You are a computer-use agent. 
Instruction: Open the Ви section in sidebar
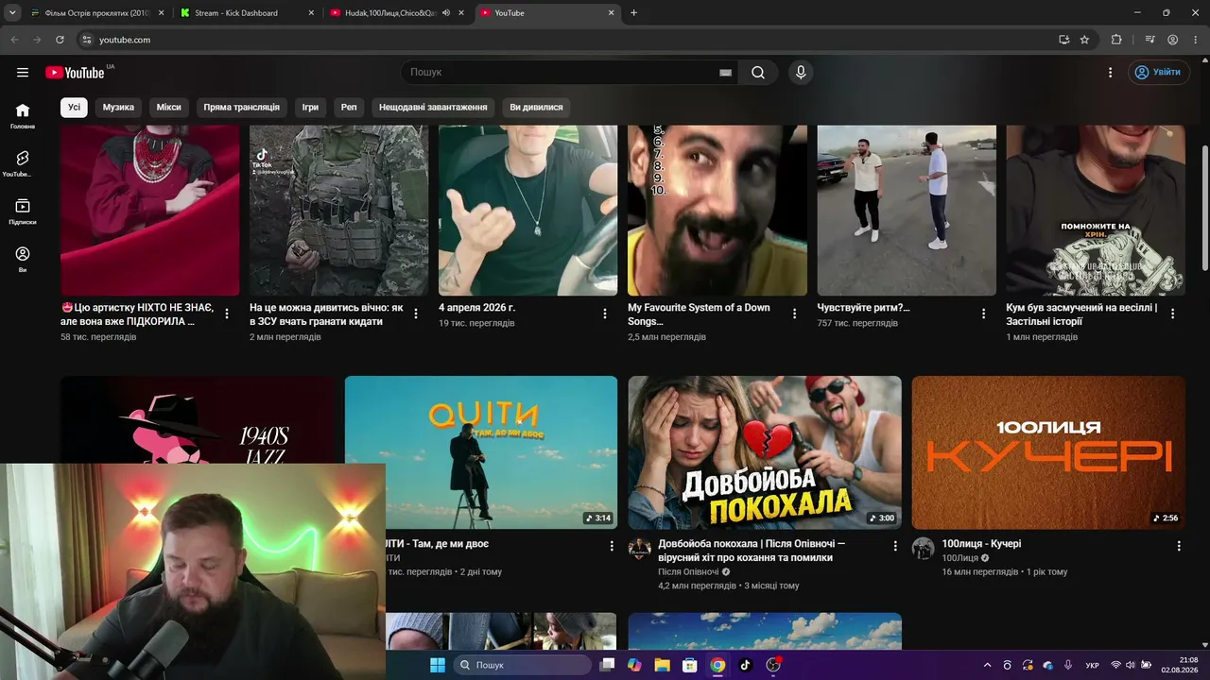pyautogui.click(x=23, y=260)
